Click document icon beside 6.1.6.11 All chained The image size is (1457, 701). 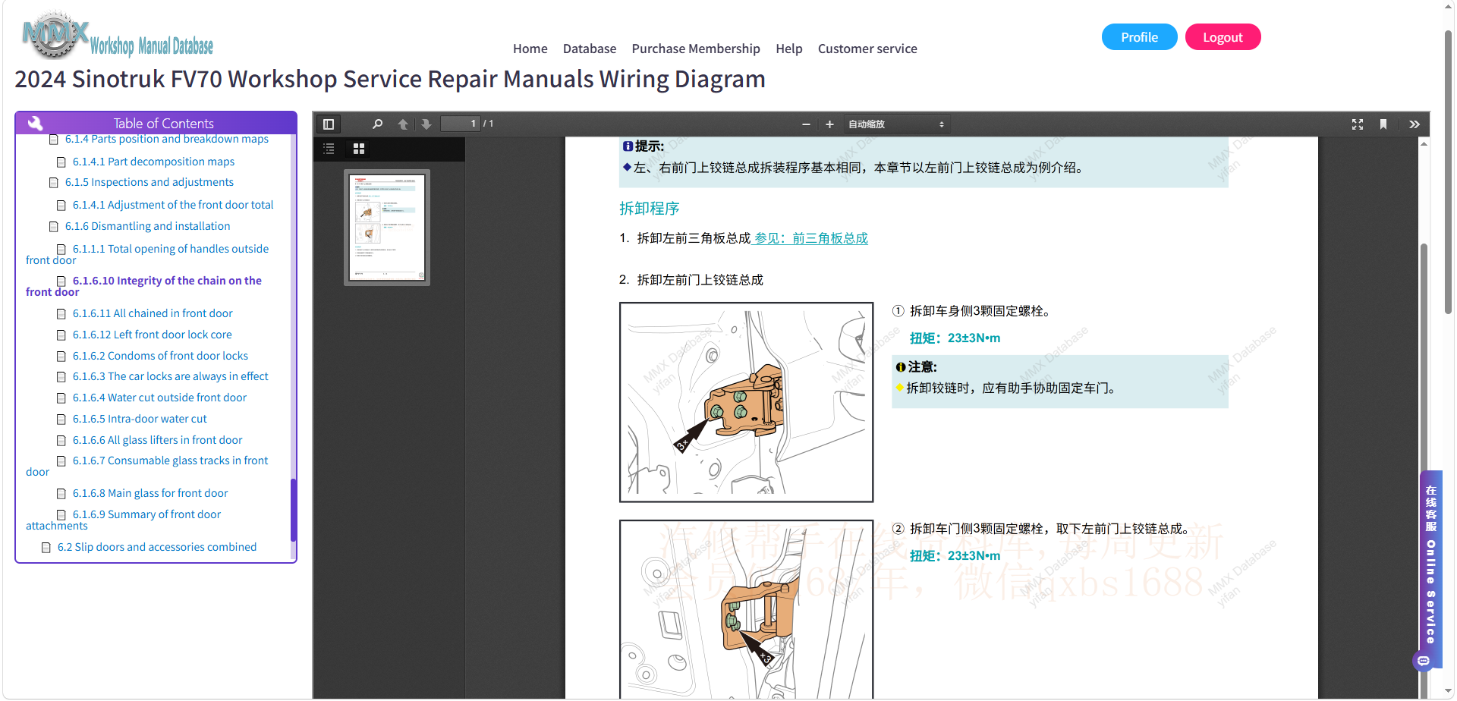61,314
